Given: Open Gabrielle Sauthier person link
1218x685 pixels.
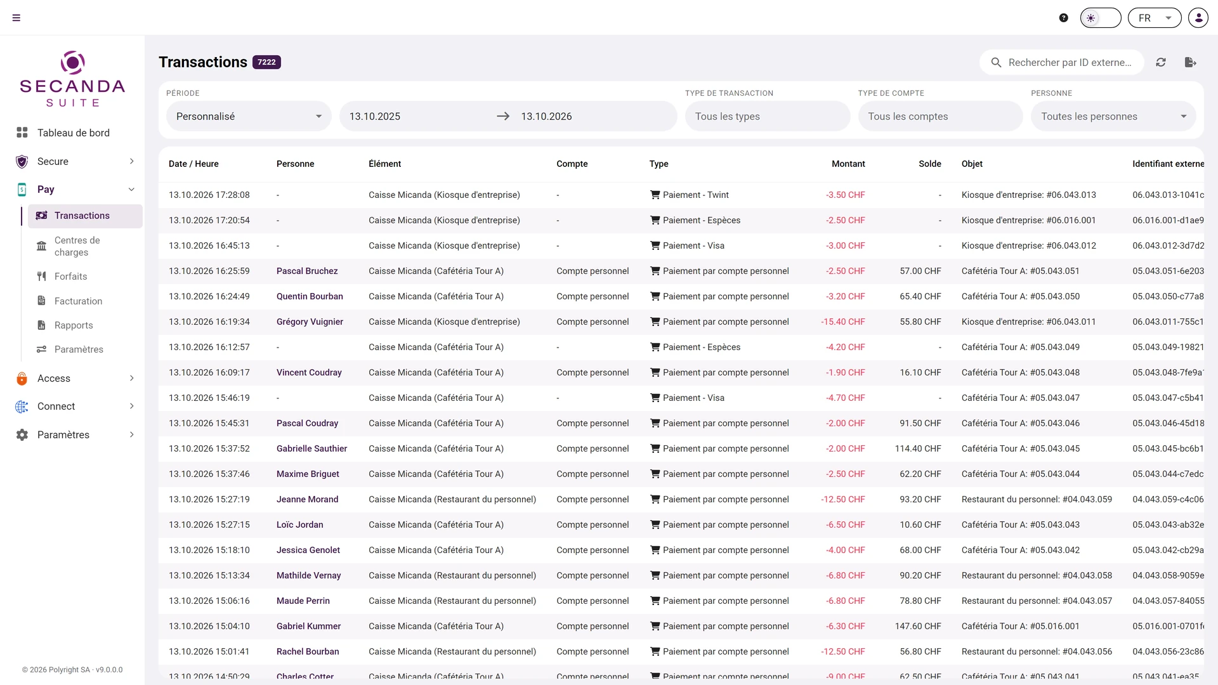Looking at the screenshot, I should click(311, 448).
